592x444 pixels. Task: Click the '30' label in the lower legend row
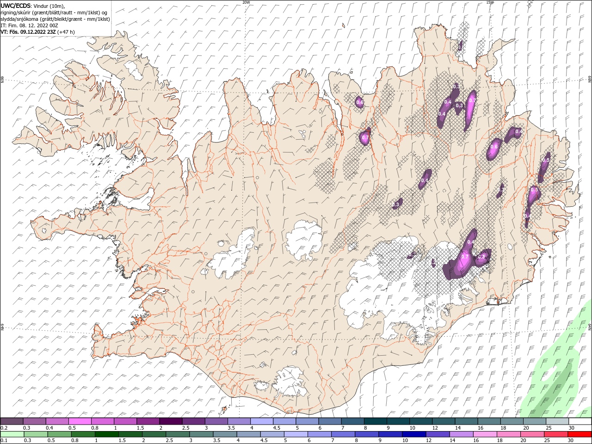tap(570, 441)
